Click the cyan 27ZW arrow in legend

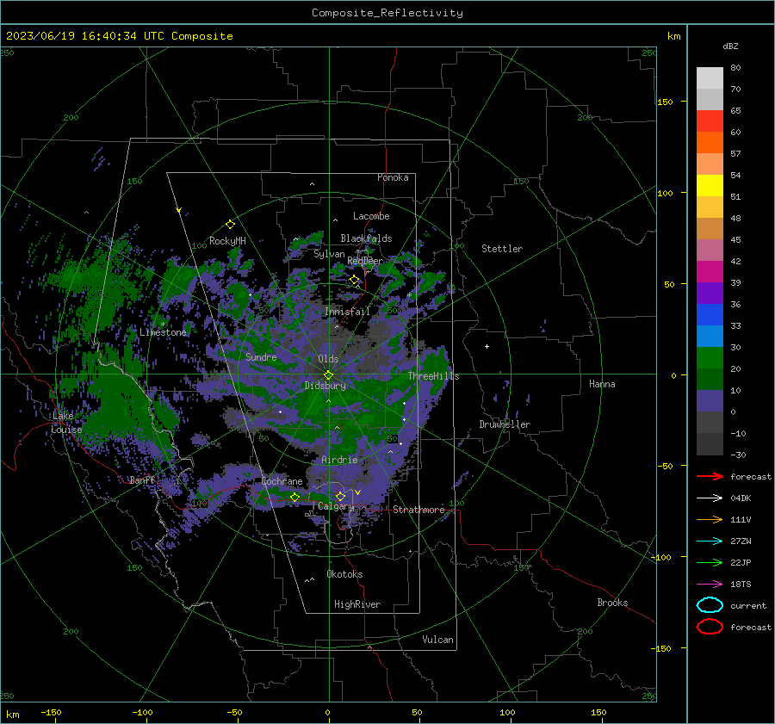pyautogui.click(x=710, y=541)
